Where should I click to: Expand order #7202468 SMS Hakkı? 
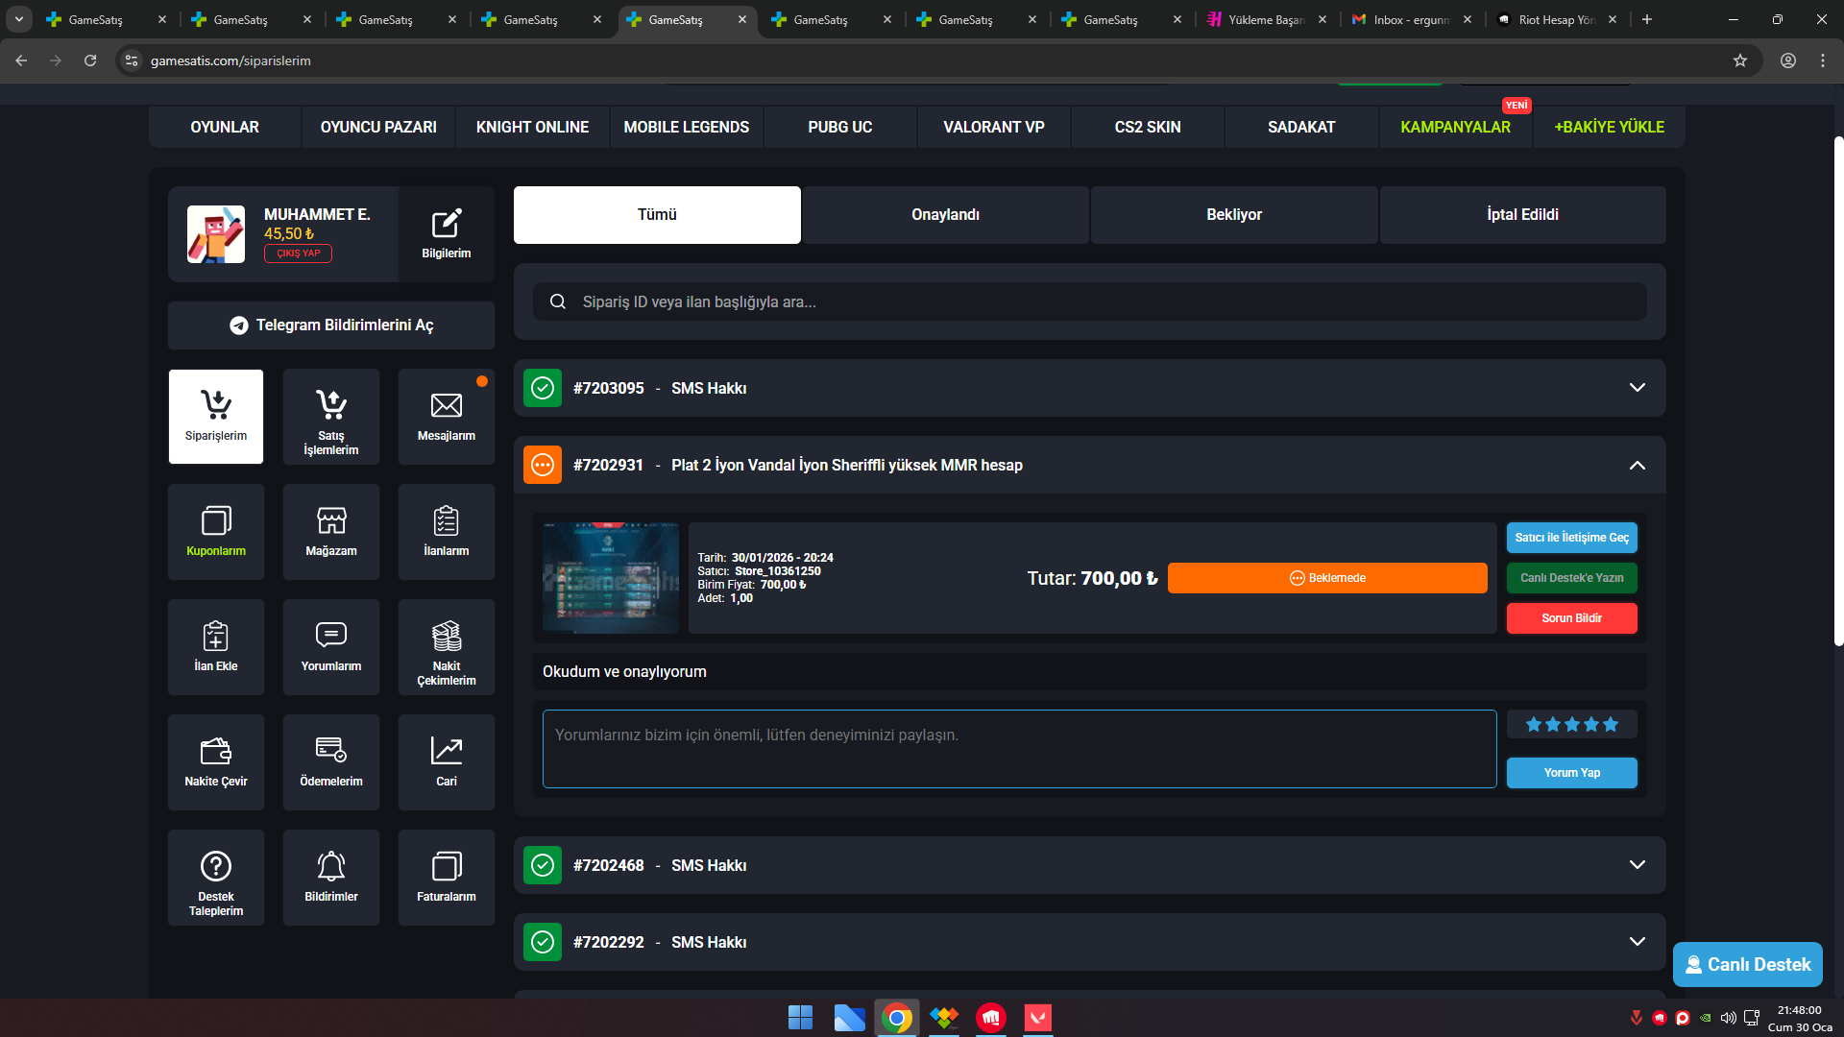point(1638,865)
